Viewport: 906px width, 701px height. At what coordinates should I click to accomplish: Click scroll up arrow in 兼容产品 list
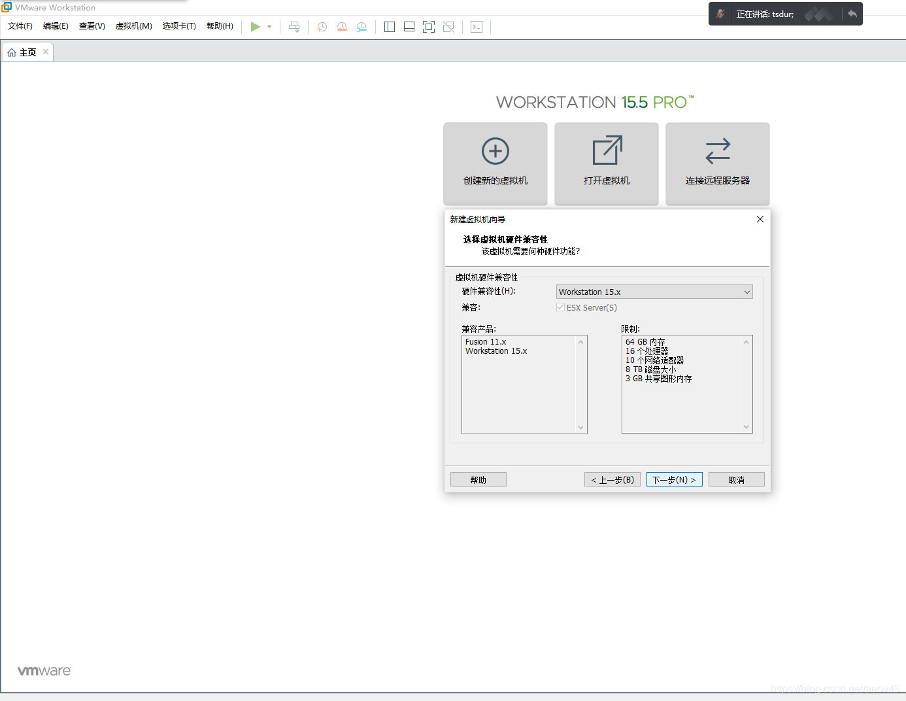point(580,342)
